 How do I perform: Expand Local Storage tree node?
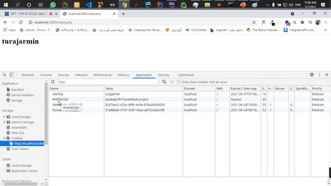click(x=4, y=117)
